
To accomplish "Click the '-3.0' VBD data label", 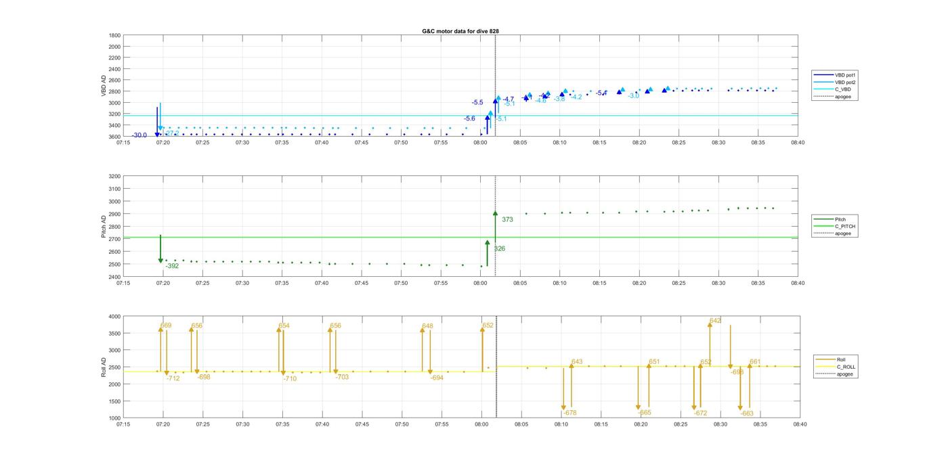I will tap(633, 95).
